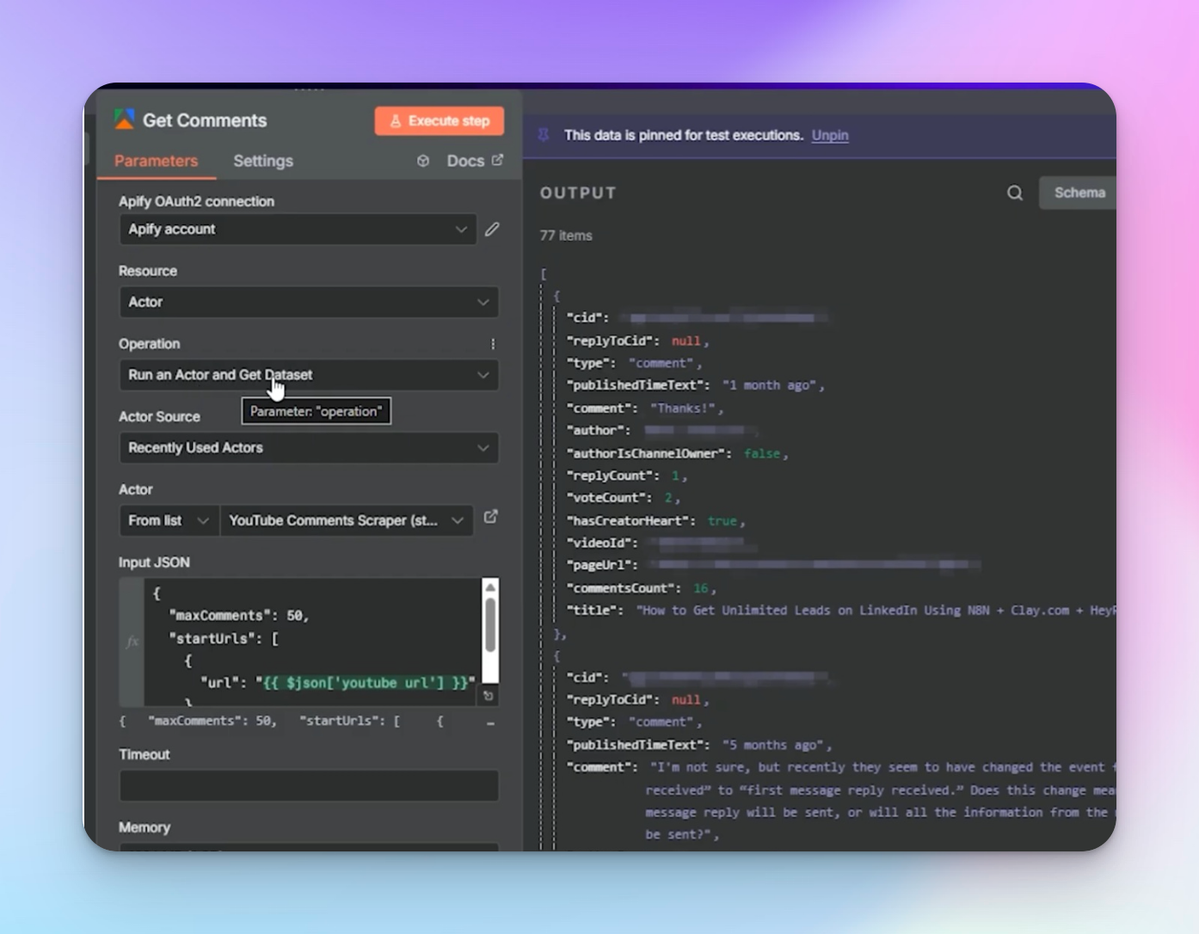This screenshot has height=934, width=1199.
Task: Switch to the Settings tab
Action: tap(263, 161)
